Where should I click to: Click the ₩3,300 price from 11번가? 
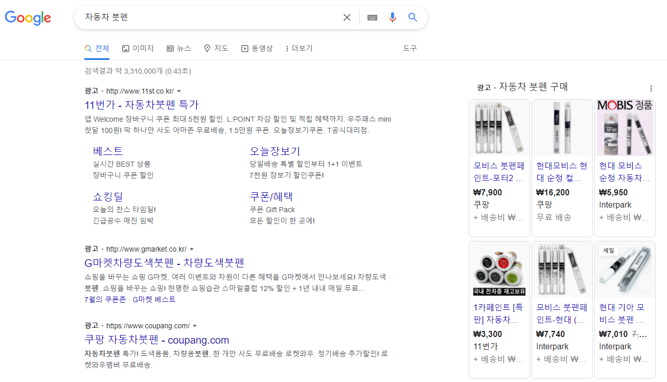tap(488, 334)
